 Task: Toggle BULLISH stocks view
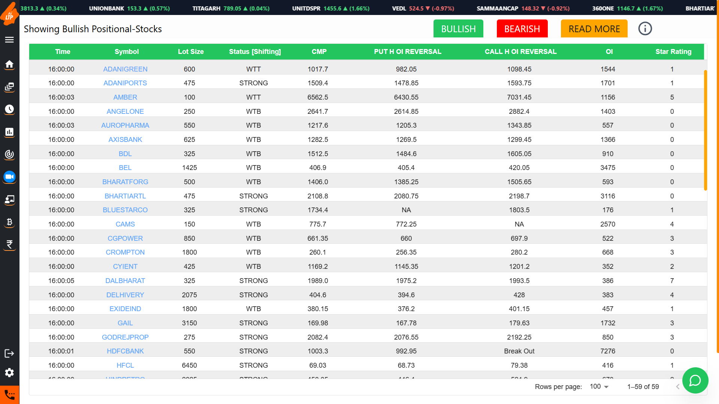tap(458, 28)
